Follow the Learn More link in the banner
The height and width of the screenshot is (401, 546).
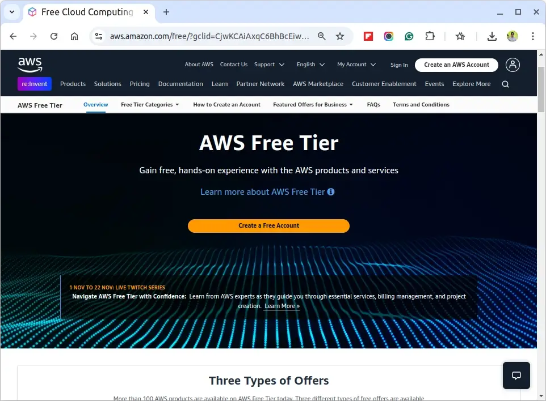(282, 306)
